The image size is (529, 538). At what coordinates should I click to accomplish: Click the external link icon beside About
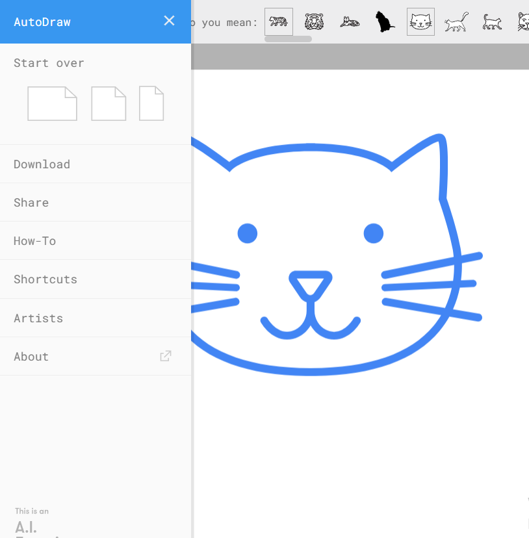coord(166,356)
